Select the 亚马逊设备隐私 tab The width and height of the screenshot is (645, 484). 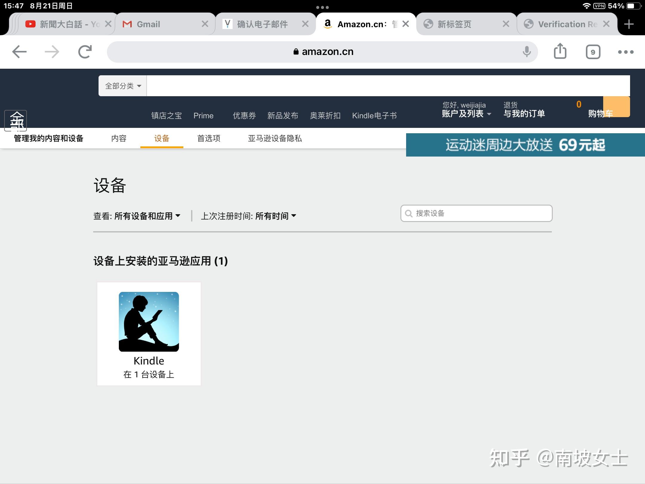pos(275,139)
